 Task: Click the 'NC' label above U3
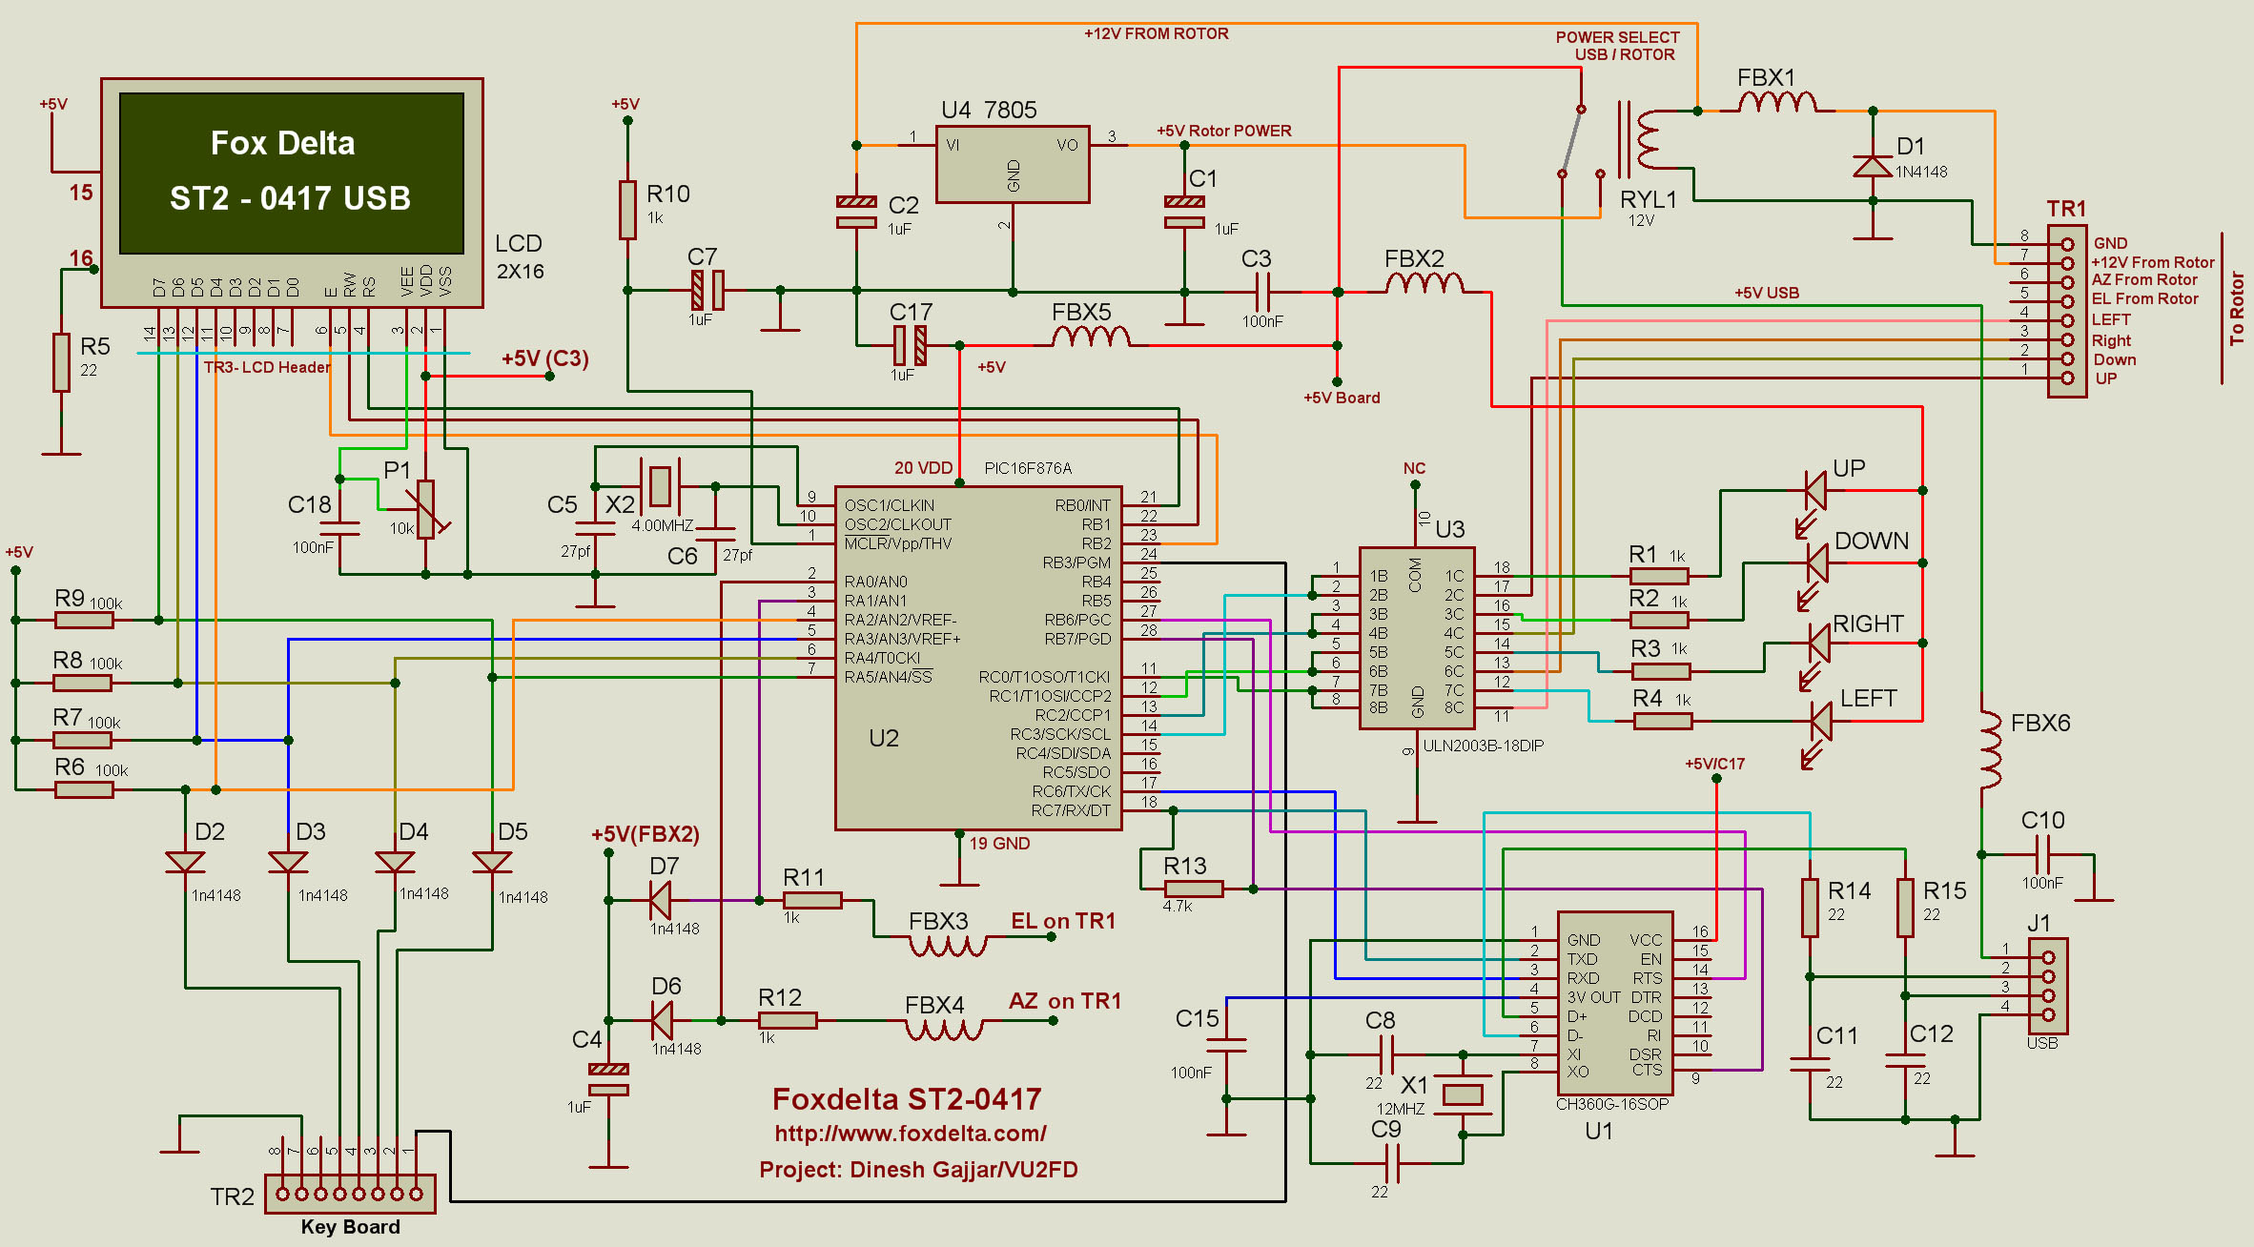click(1414, 468)
